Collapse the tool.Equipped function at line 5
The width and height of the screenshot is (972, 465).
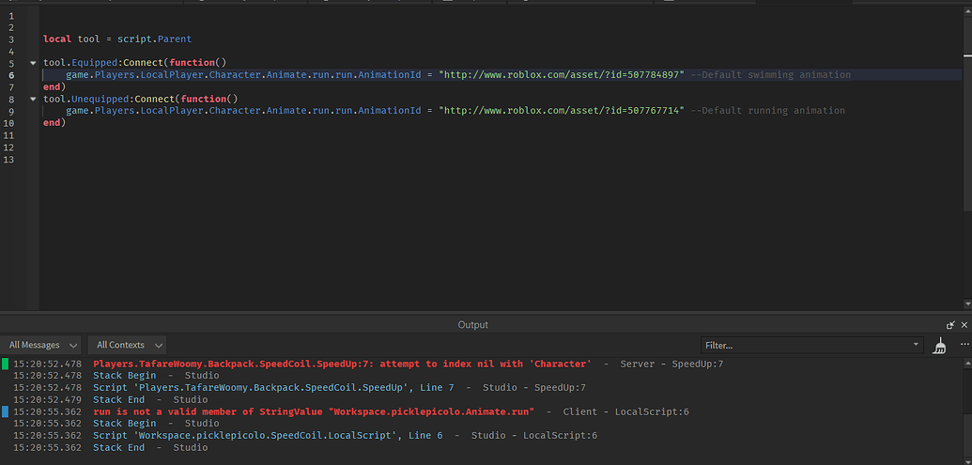tap(32, 63)
